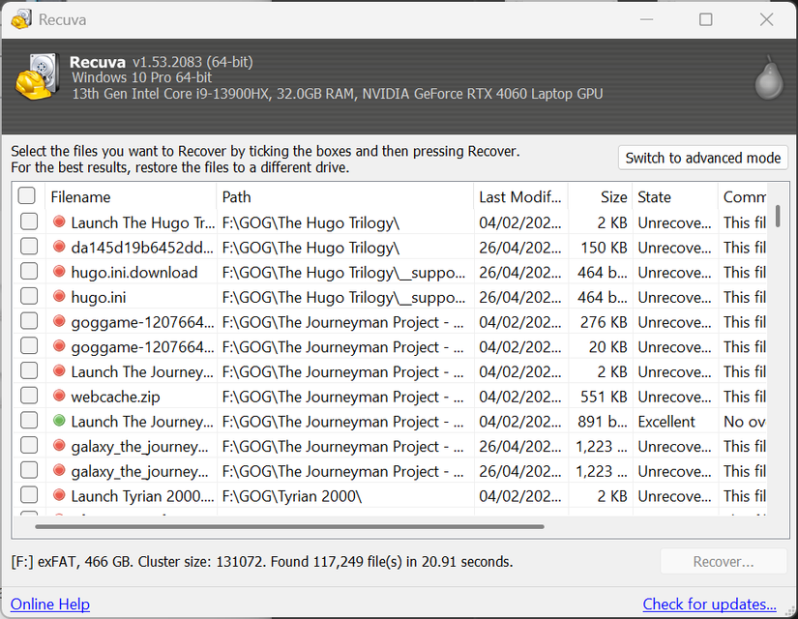Click the Recuva hard-drive logo icon in header
The height and width of the screenshot is (619, 798).
tap(38, 76)
